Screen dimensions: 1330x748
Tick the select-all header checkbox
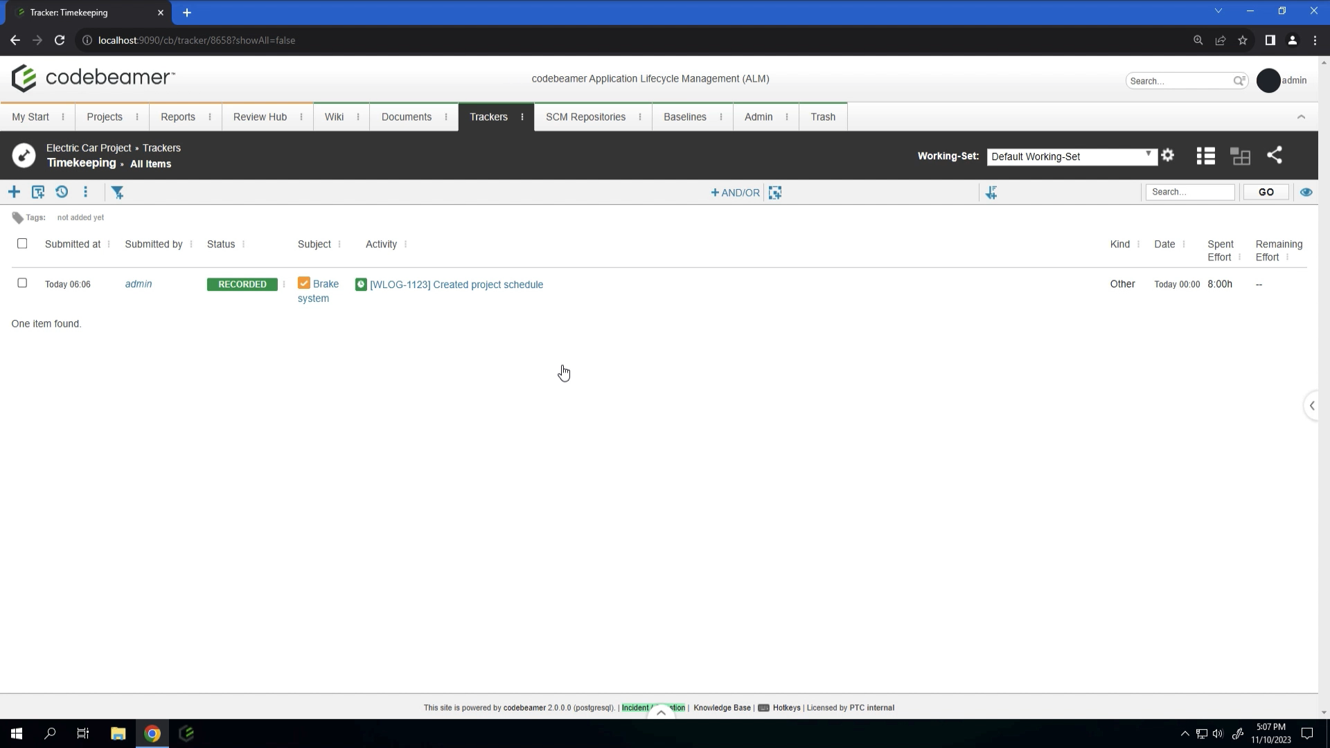coord(22,243)
